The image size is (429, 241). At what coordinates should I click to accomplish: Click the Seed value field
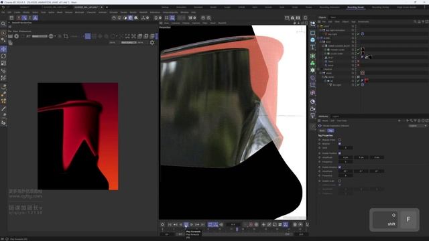tap(346, 148)
